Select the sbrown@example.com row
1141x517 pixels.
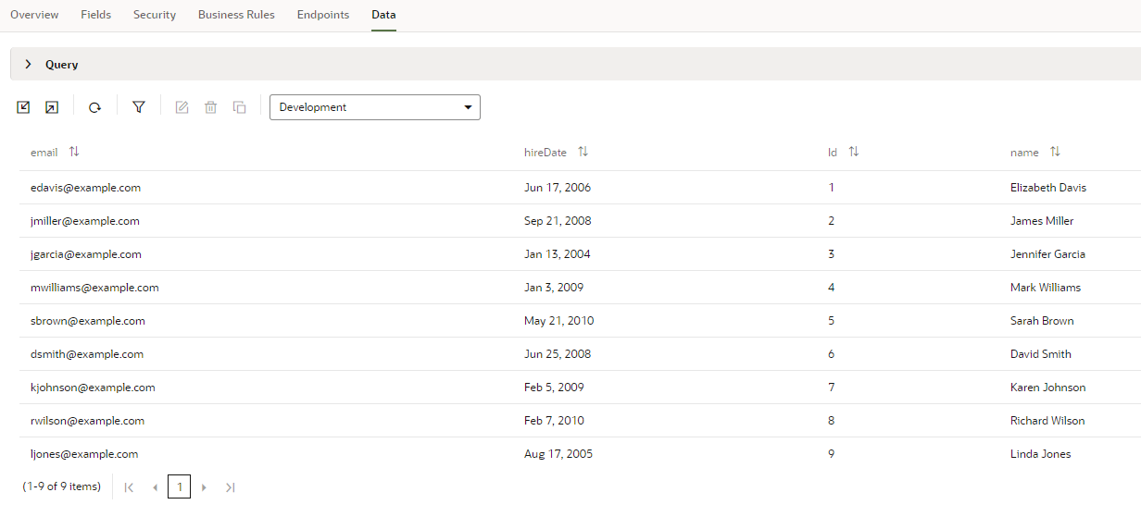88,321
